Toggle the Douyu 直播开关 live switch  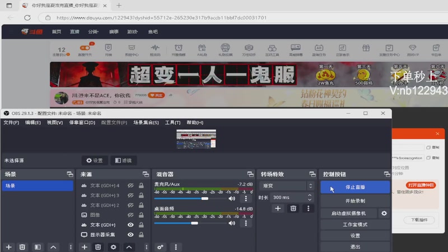(85, 48)
